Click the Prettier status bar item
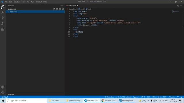The image size is (184, 103). click(172, 97)
